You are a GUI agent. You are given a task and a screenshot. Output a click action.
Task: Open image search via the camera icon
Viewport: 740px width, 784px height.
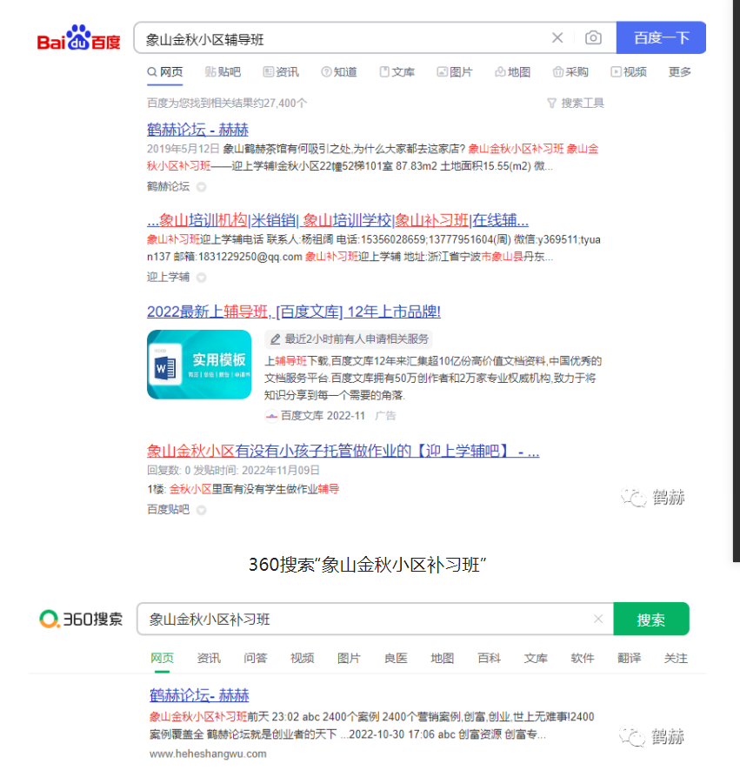pyautogui.click(x=593, y=37)
